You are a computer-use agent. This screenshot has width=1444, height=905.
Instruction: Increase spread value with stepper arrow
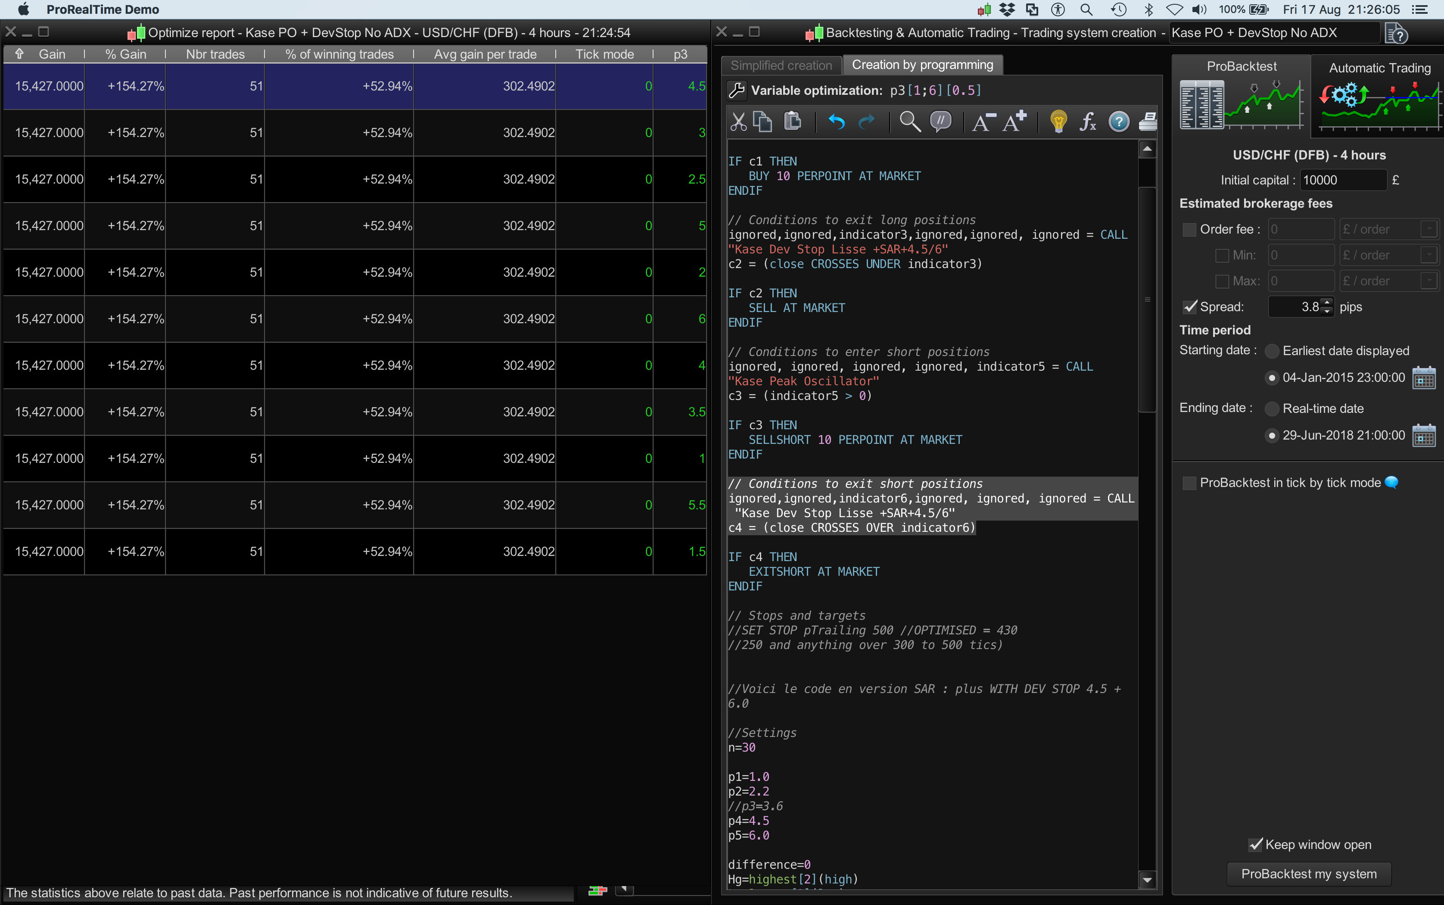1327,302
